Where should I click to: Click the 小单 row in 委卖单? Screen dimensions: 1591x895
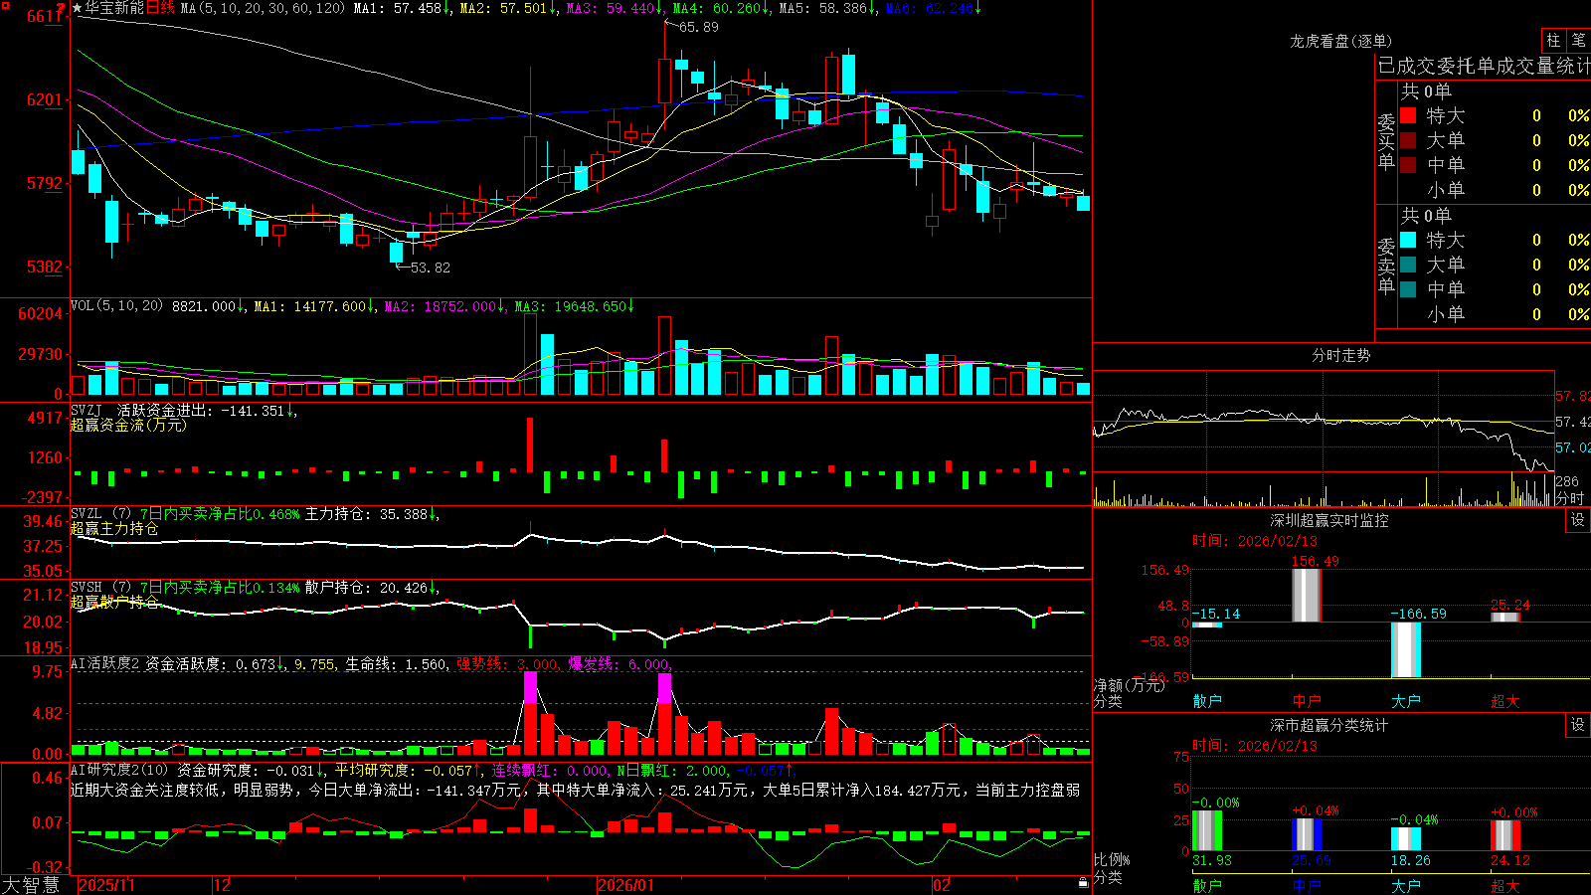(1495, 314)
